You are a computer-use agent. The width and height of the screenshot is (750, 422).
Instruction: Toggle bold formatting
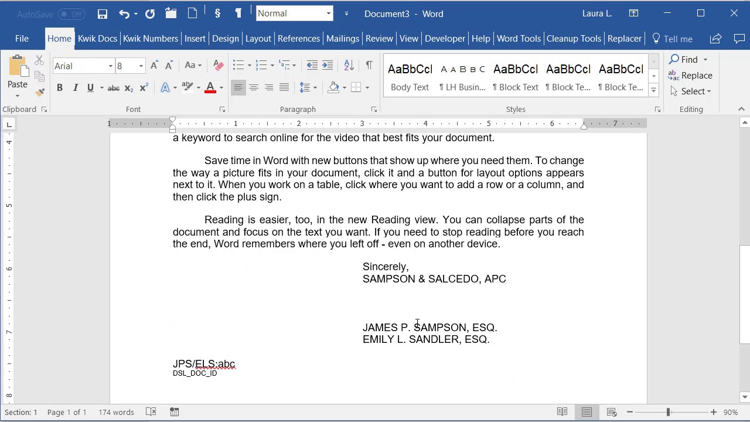click(x=59, y=88)
